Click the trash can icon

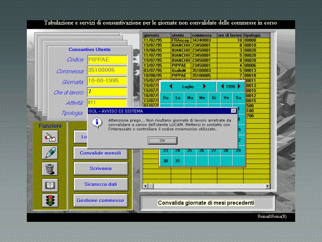[50, 169]
